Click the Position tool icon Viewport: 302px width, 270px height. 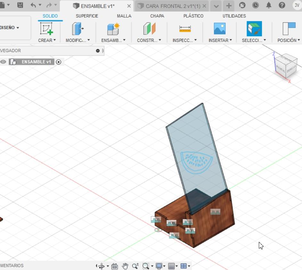pos(289,28)
